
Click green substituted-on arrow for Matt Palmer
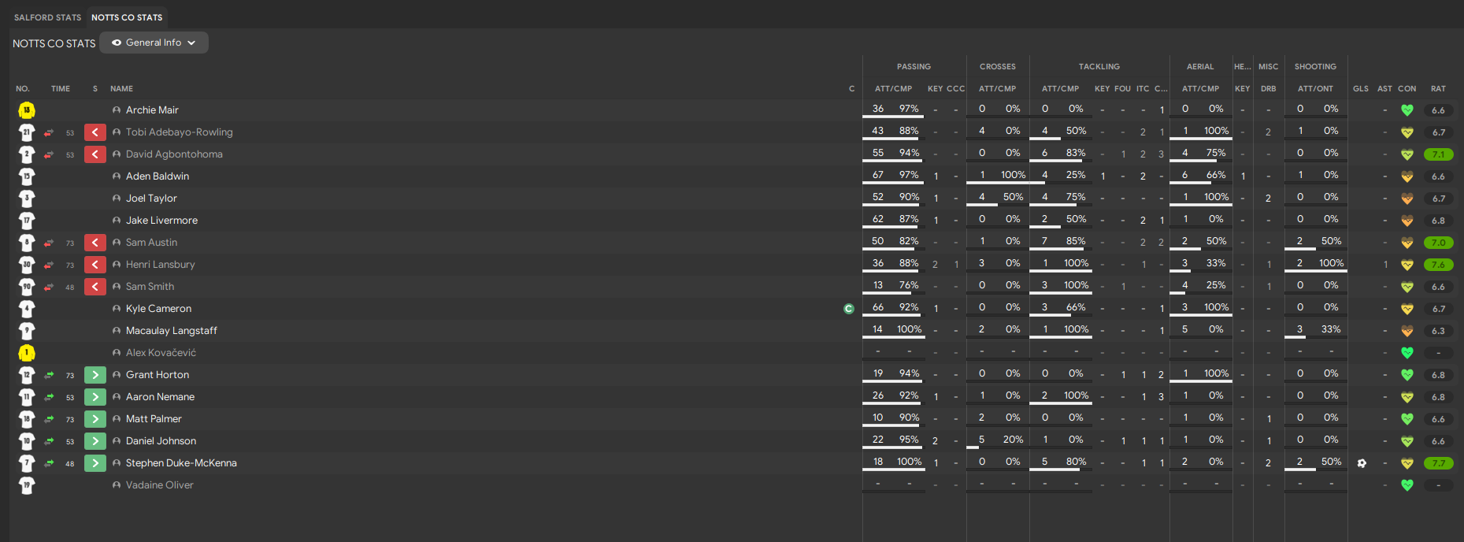click(x=95, y=419)
